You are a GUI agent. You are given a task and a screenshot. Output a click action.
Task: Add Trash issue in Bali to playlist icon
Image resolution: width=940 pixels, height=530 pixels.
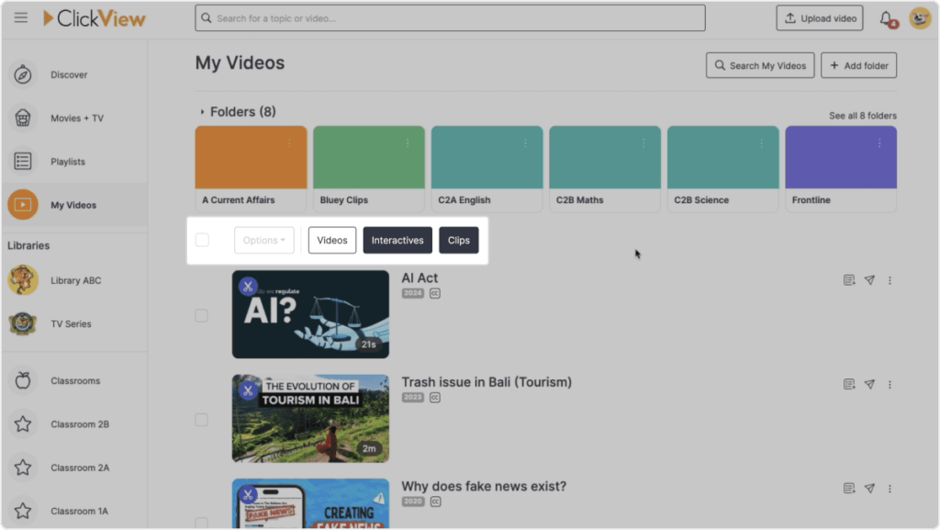tap(849, 384)
